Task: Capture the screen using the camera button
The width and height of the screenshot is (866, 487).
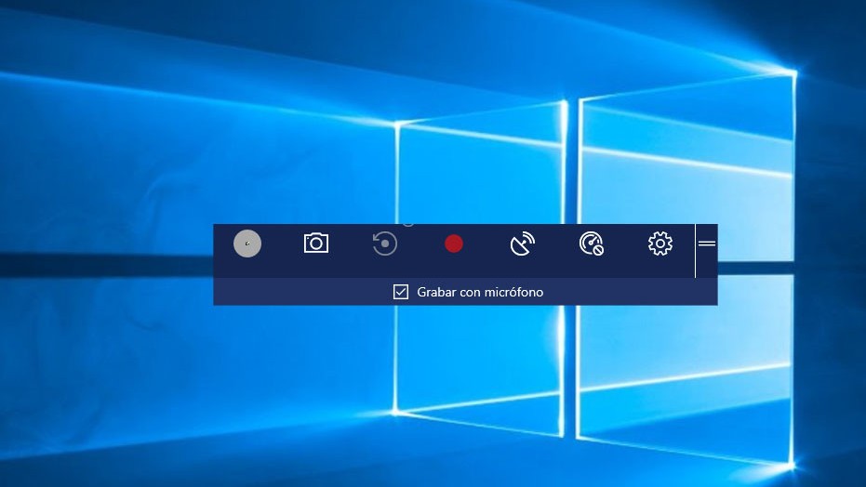Action: (316, 243)
